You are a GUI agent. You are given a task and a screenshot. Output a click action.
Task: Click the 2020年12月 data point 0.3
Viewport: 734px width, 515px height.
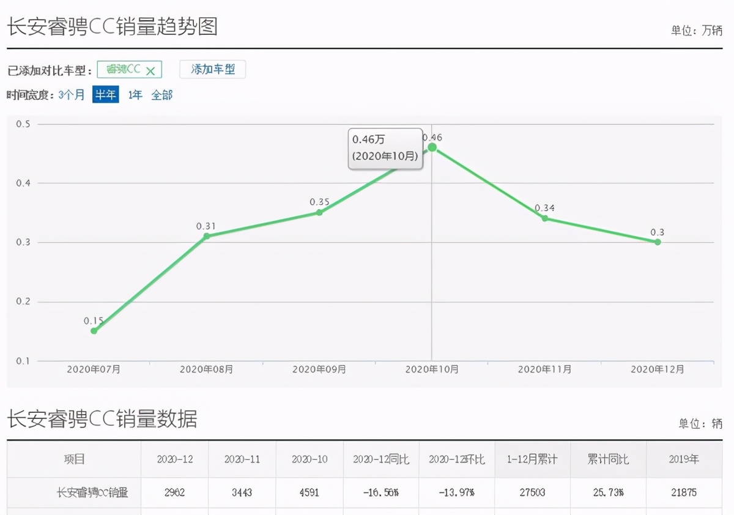658,242
